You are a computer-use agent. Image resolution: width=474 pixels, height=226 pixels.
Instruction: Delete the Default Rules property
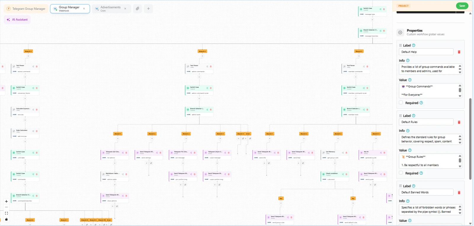click(459, 122)
